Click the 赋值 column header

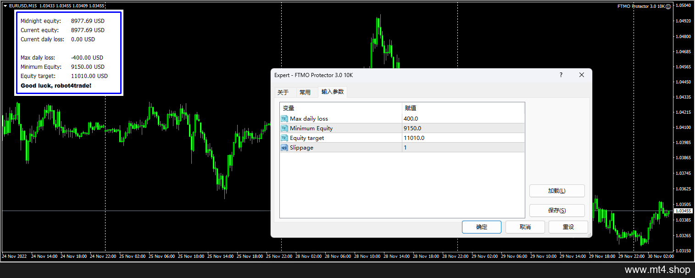(463, 108)
